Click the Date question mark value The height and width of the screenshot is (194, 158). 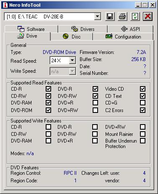coord(145,66)
